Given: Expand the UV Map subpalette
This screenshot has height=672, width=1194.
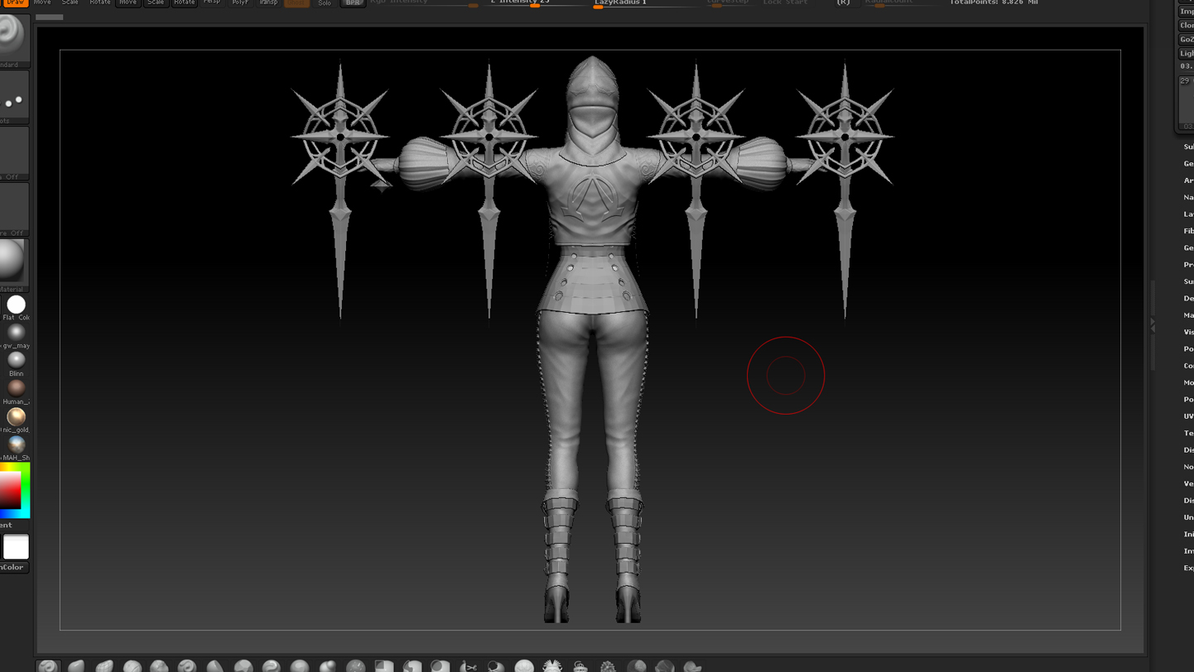Looking at the screenshot, I should point(1188,416).
